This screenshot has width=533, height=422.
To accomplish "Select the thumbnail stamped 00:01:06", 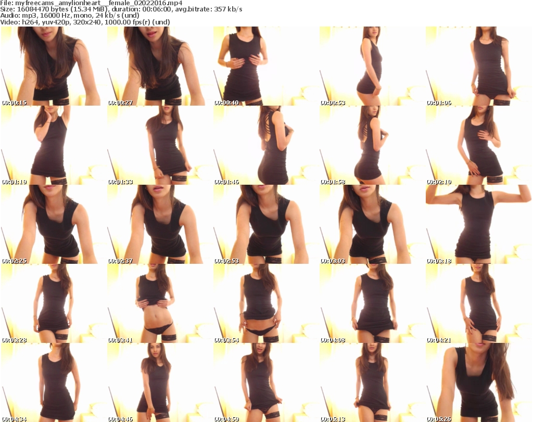I will (x=479, y=66).
